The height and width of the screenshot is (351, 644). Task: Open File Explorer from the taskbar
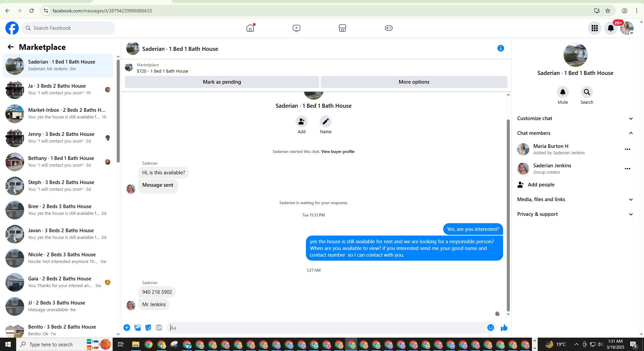136,344
